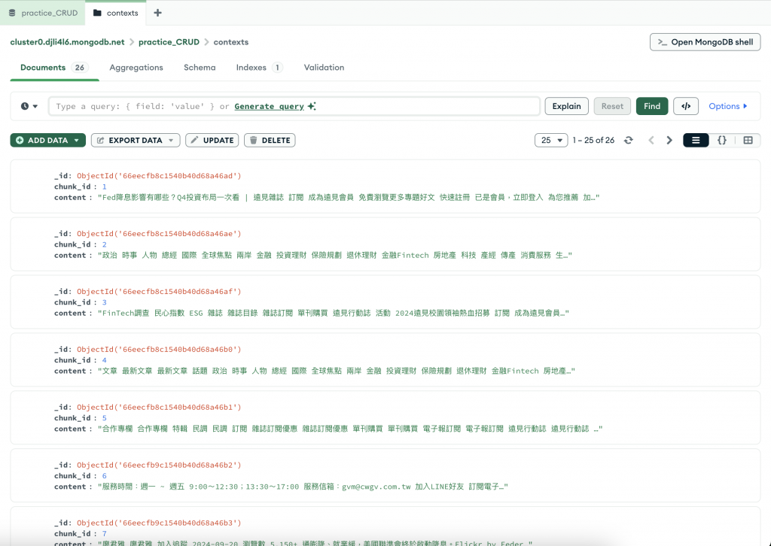Open the Indexes tab

click(259, 68)
